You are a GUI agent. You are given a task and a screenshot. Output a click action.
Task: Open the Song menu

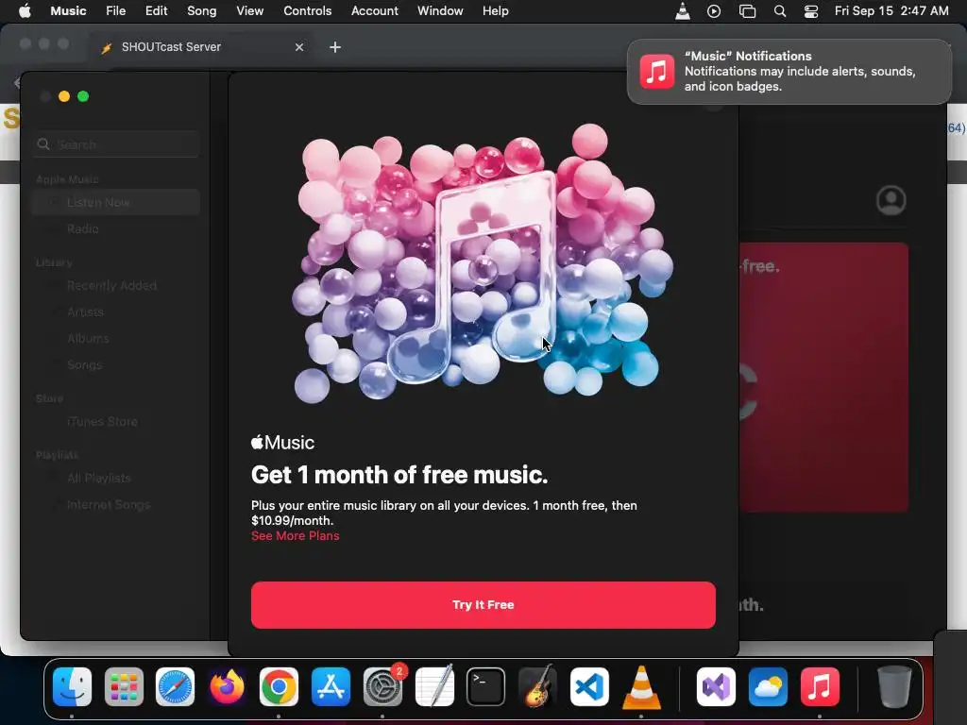pyautogui.click(x=202, y=10)
